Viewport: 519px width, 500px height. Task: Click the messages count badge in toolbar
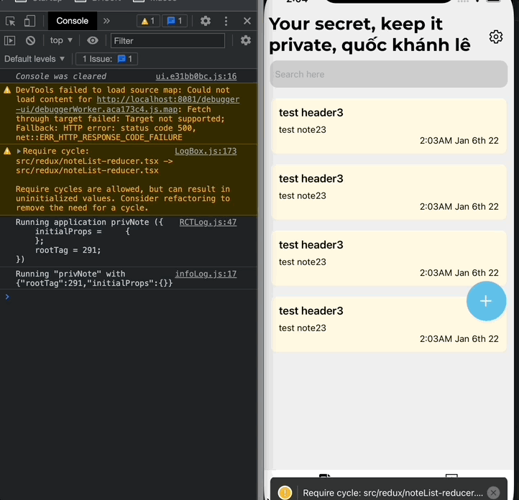pyautogui.click(x=175, y=21)
